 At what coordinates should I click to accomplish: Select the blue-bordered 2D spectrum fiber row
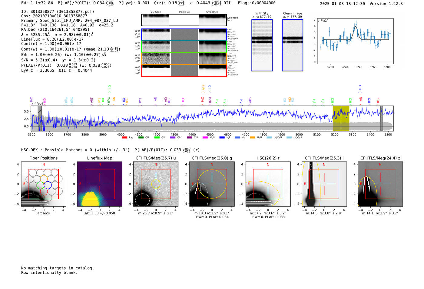(184, 35)
